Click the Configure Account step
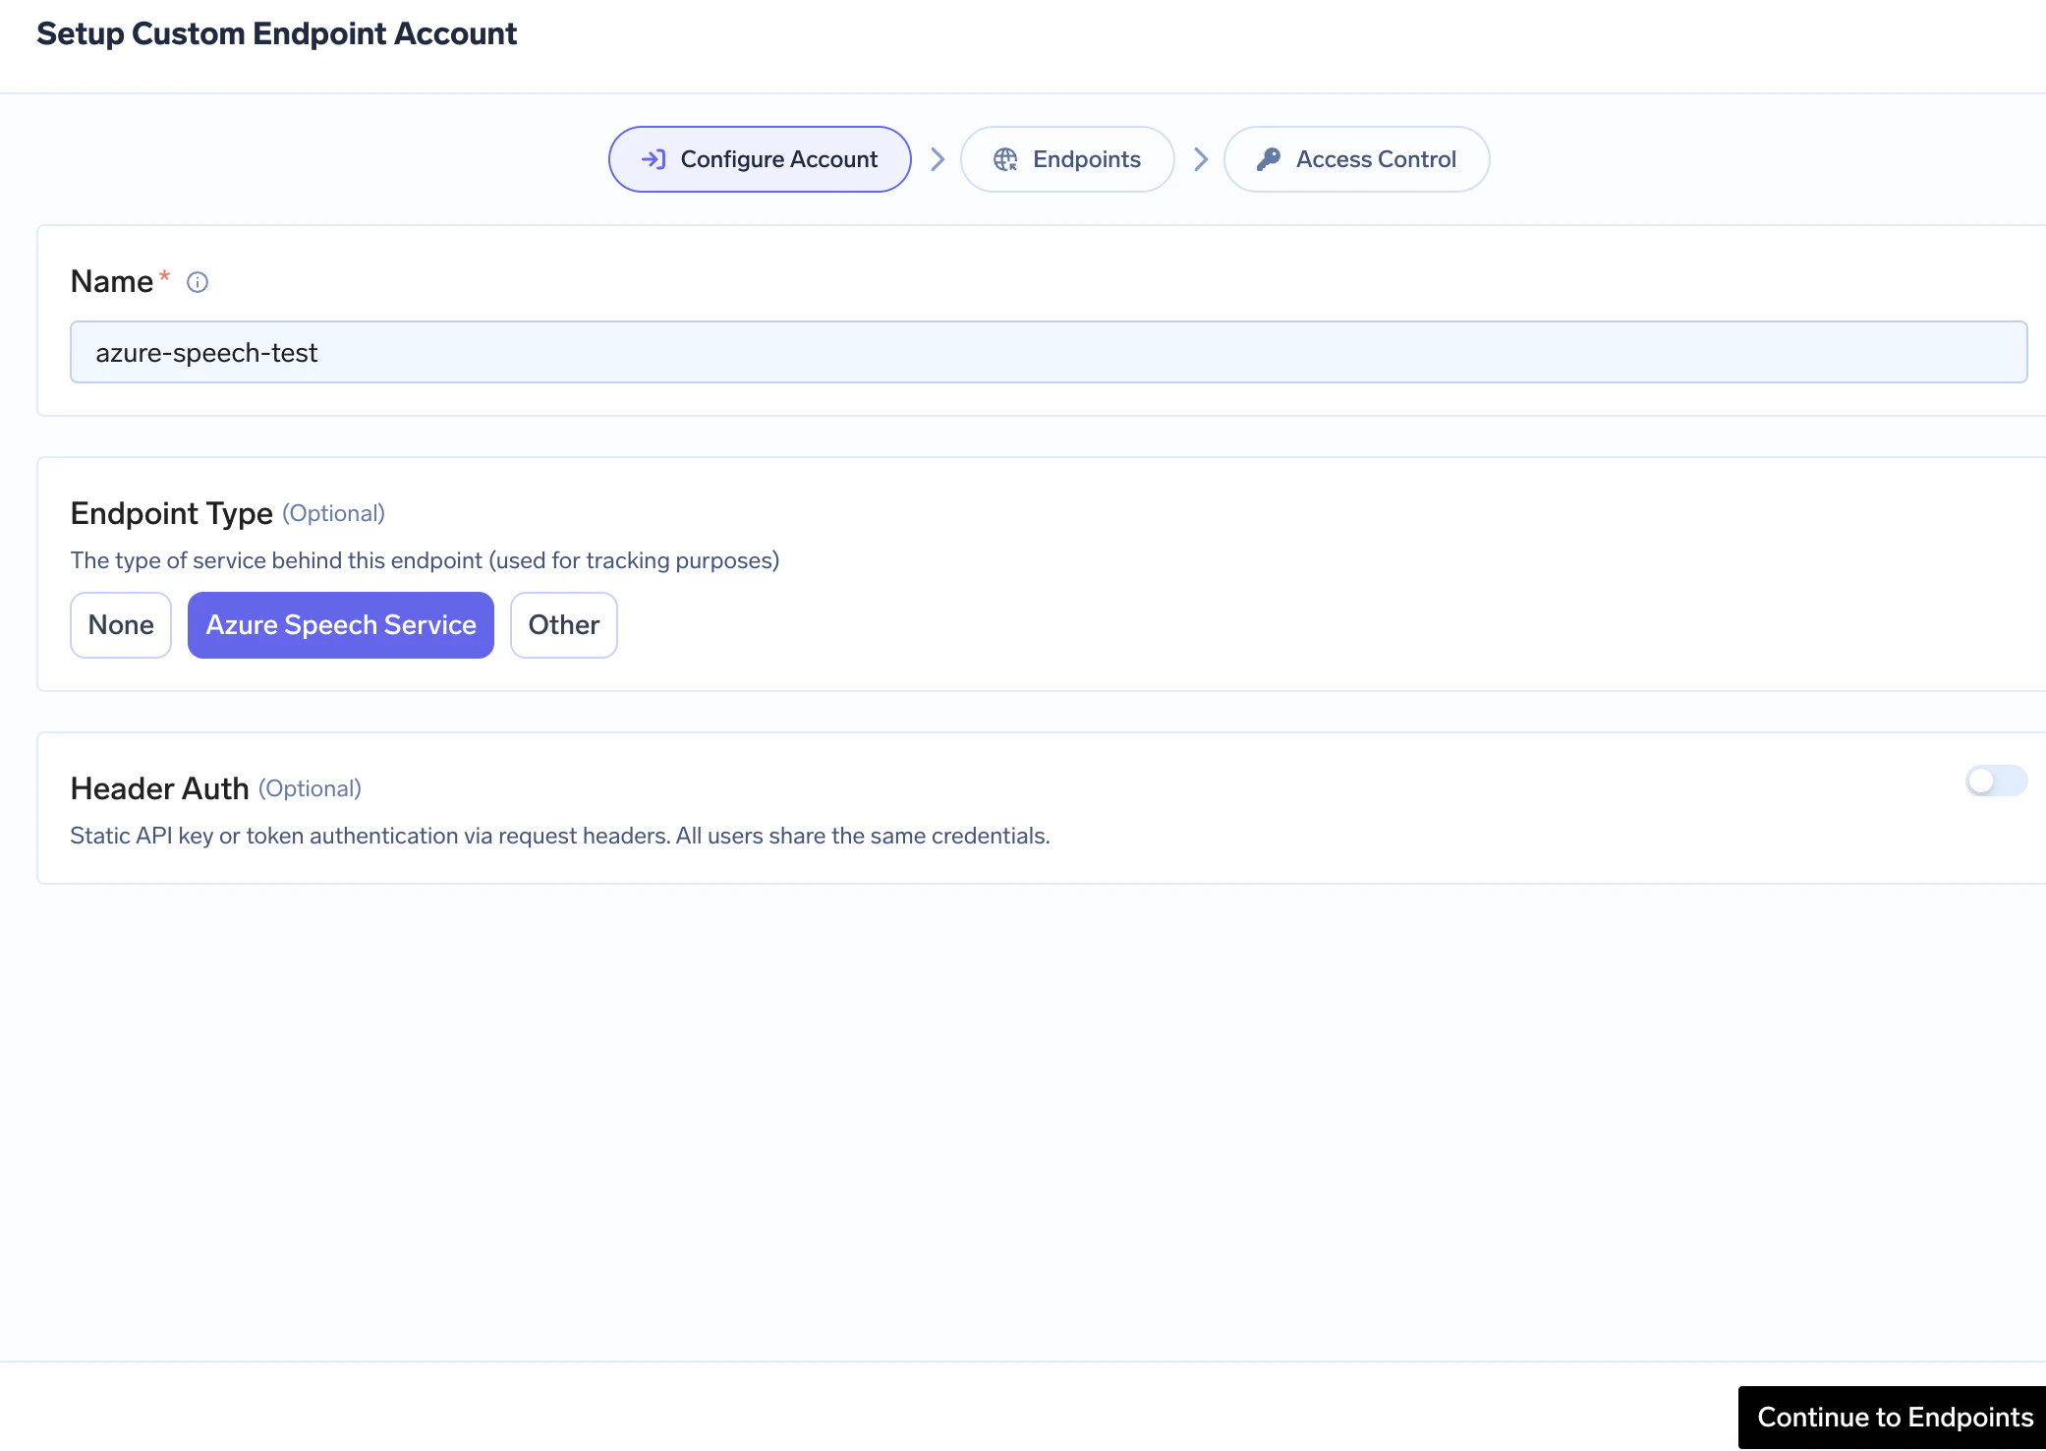This screenshot has height=1451, width=2046. click(759, 158)
